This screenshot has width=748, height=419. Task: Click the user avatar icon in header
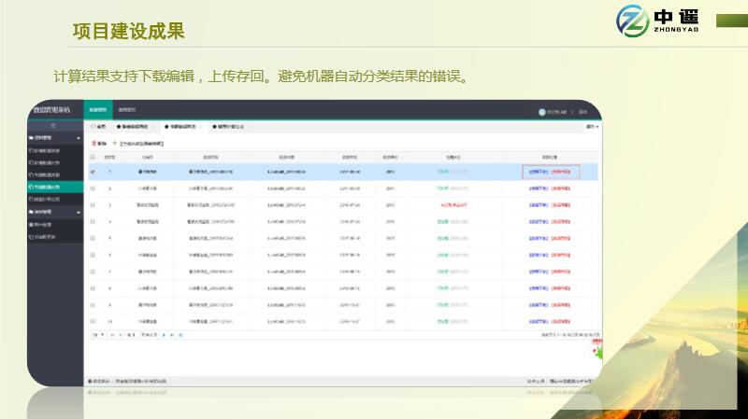pos(542,112)
